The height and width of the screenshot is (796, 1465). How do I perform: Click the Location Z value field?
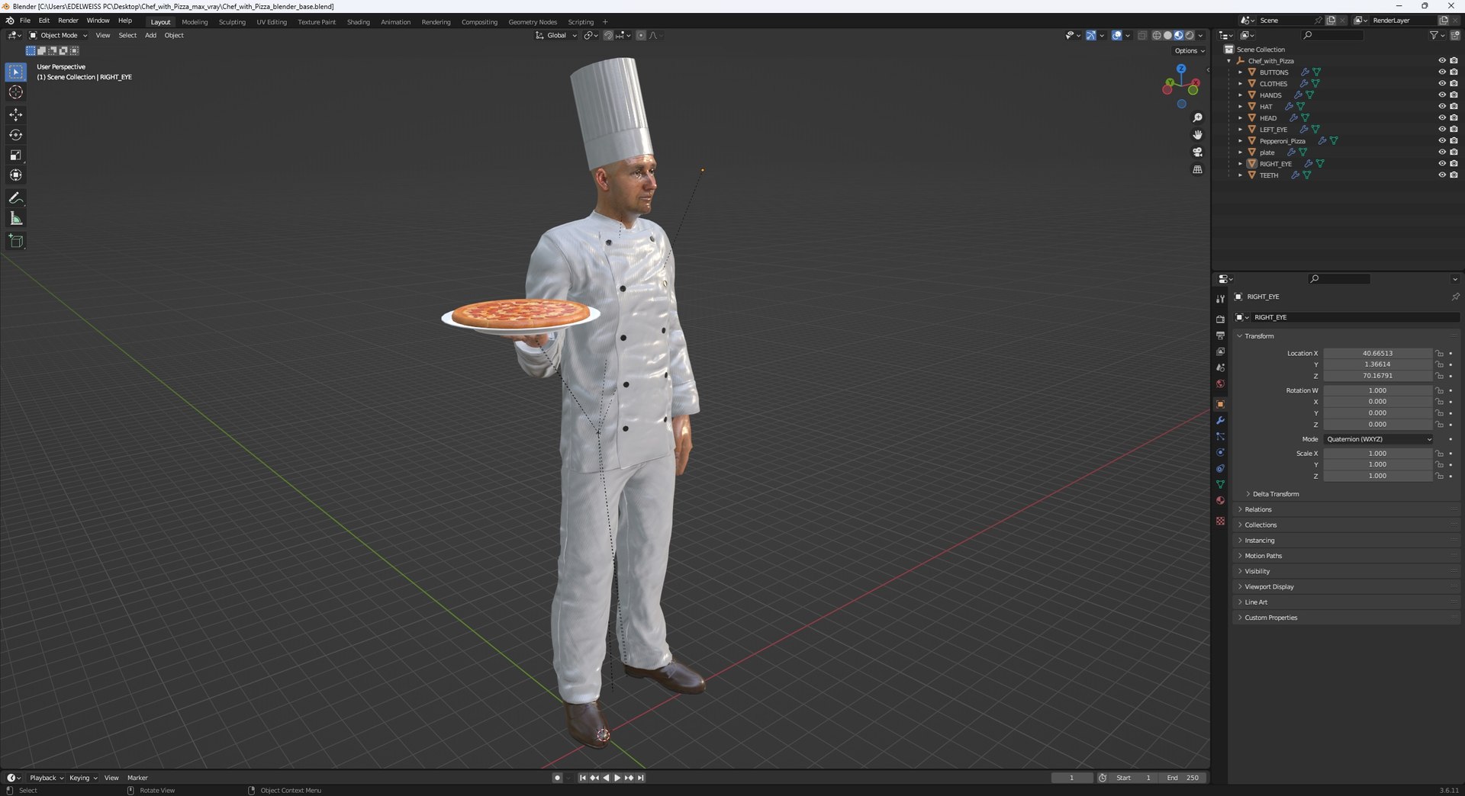(x=1378, y=376)
